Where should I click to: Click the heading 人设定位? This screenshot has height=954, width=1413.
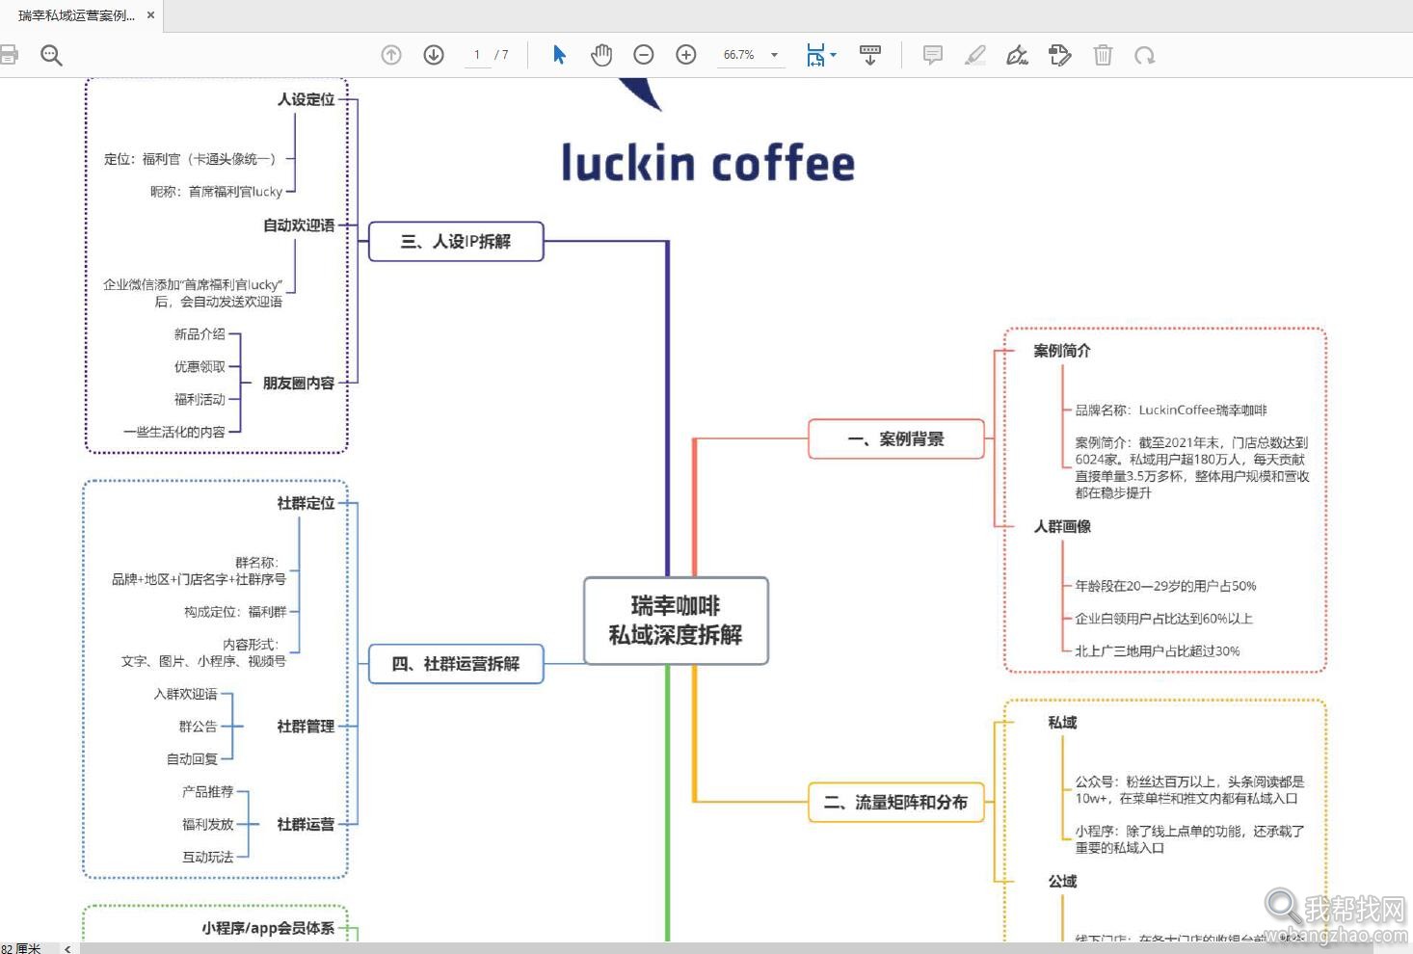coord(307,99)
